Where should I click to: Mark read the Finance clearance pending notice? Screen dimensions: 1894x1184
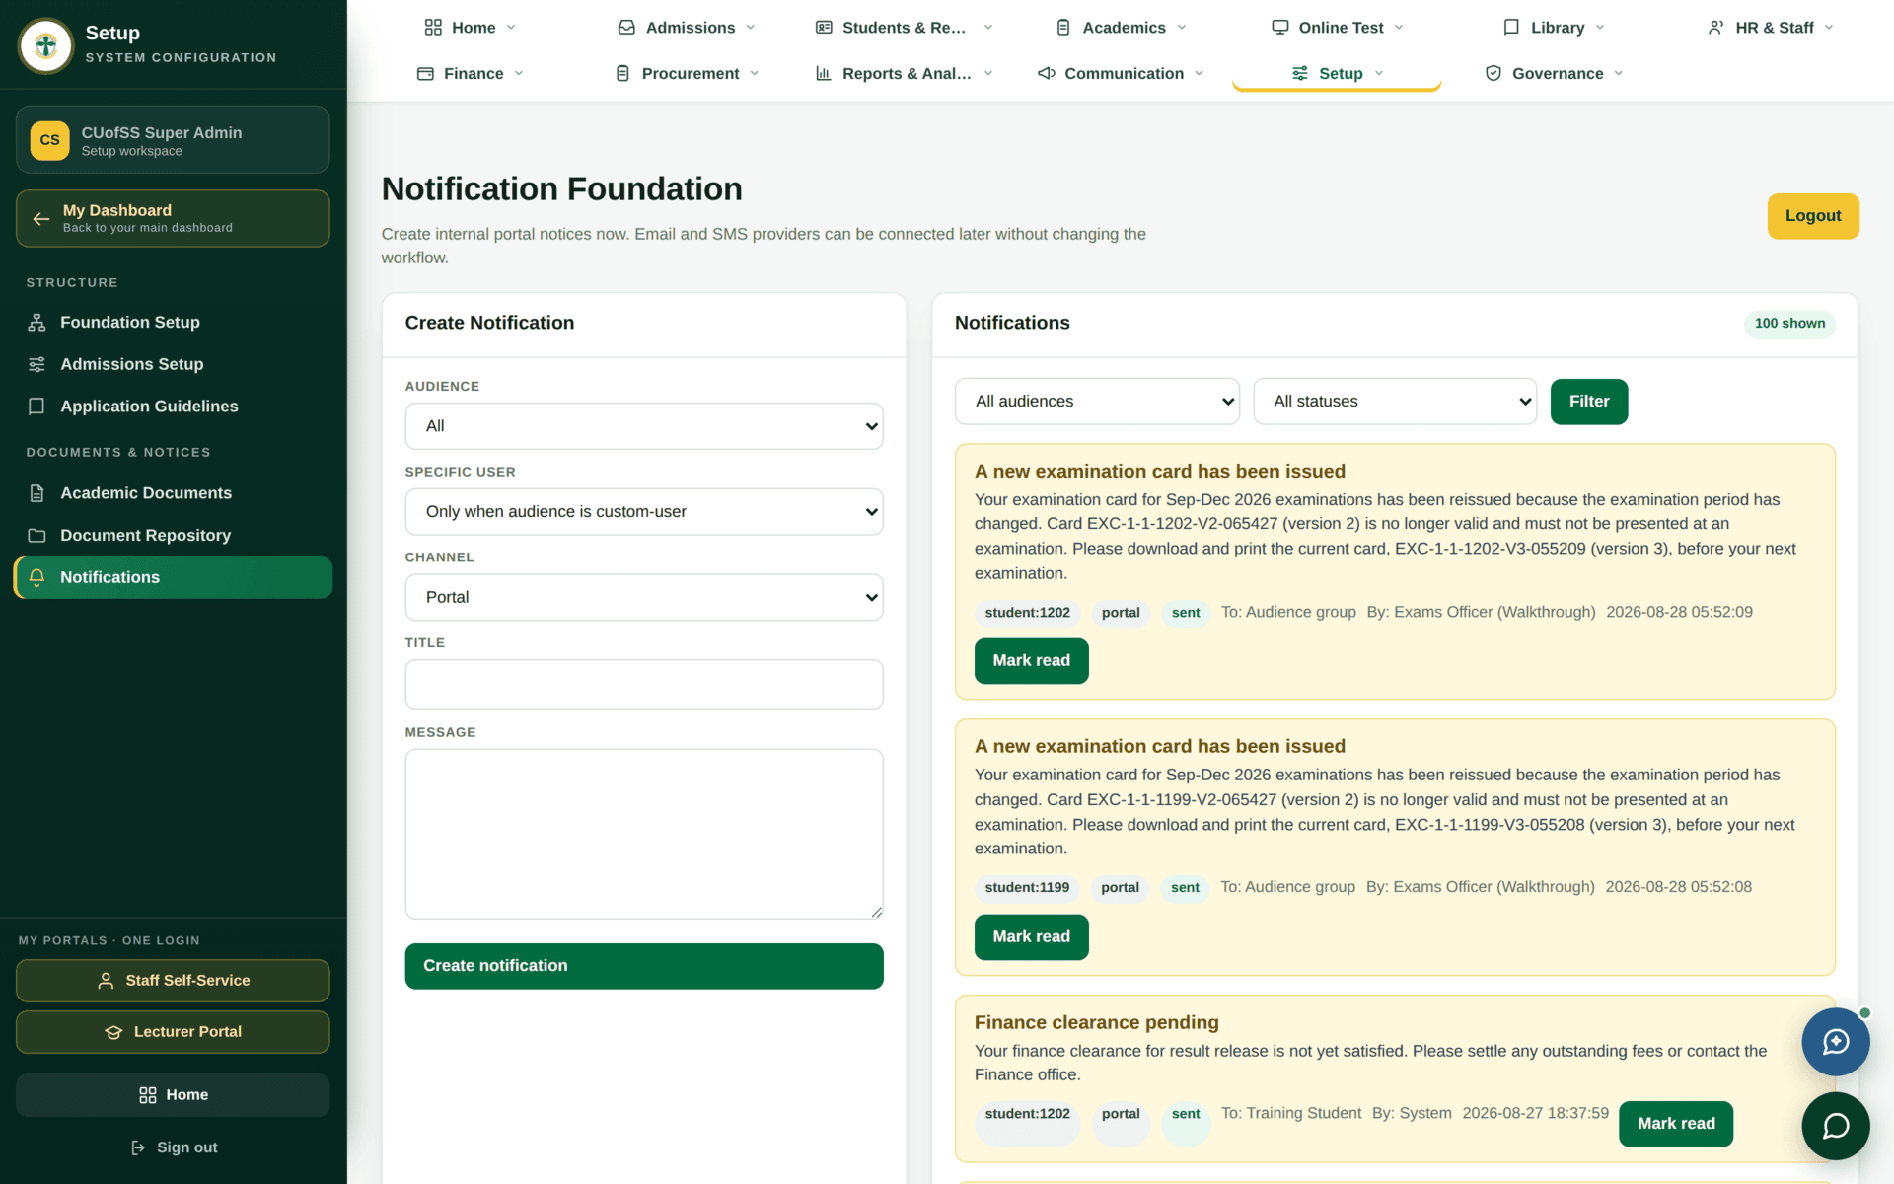point(1676,1124)
